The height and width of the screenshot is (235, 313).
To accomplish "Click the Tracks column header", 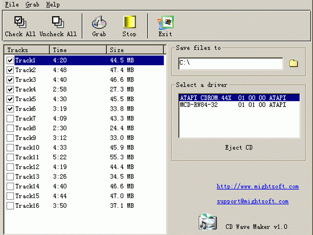I will click(27, 50).
